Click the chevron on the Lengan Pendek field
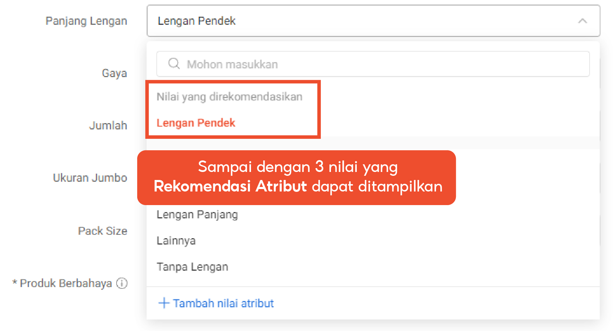The image size is (613, 331). 582,21
